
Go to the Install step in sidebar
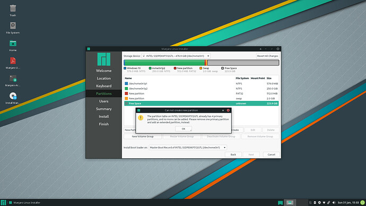click(x=103, y=116)
